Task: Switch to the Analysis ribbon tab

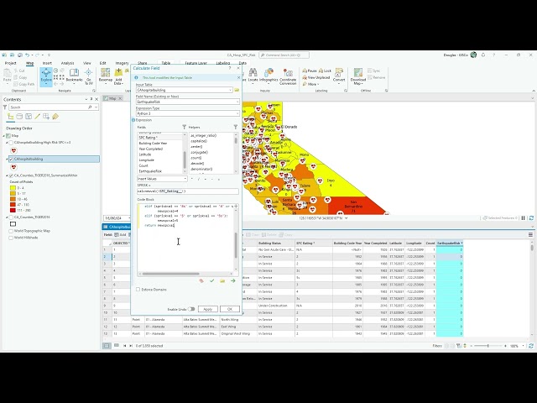Action: pyautogui.click(x=67, y=63)
